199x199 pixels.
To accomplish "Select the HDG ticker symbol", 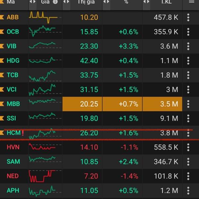I will click(13, 61).
